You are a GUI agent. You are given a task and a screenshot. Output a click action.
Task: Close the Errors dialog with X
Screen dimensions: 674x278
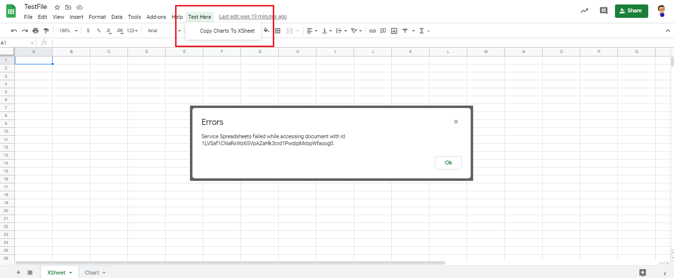point(456,122)
